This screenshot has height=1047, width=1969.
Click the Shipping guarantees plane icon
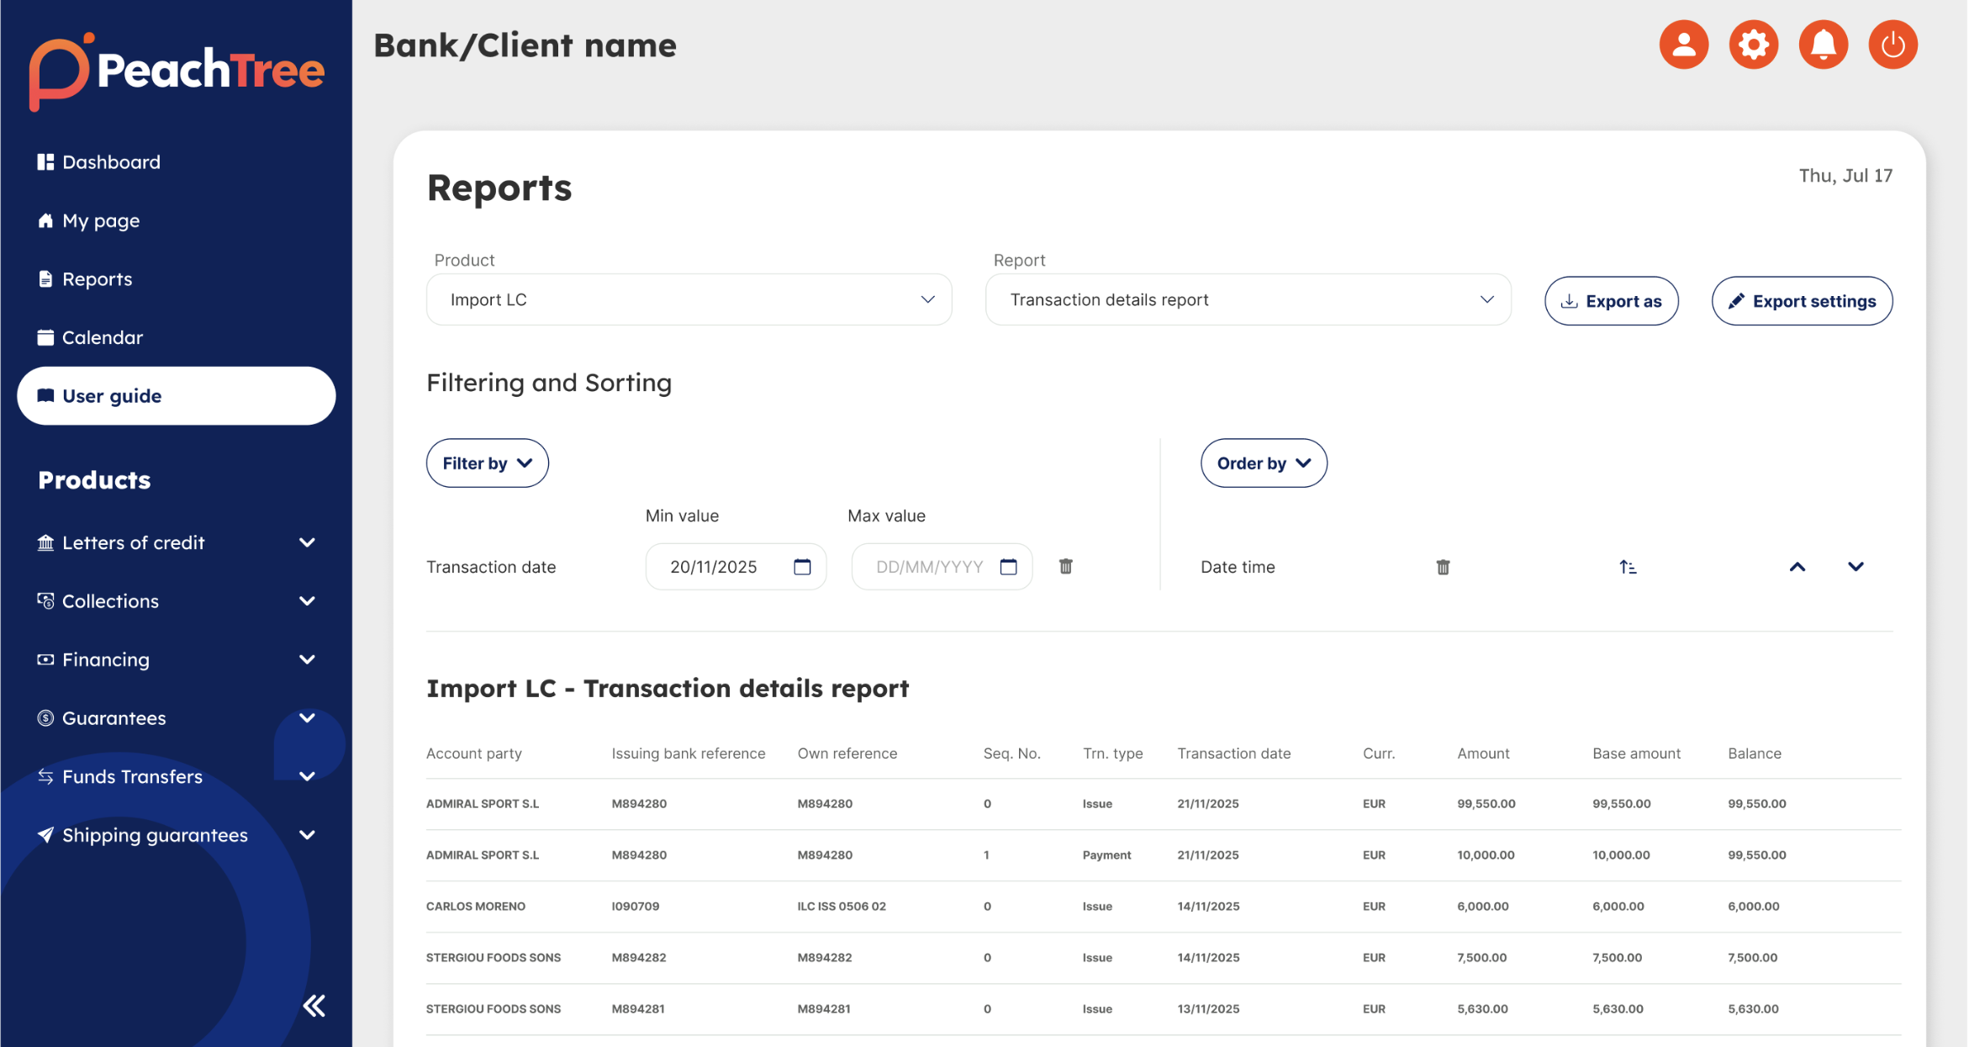45,834
